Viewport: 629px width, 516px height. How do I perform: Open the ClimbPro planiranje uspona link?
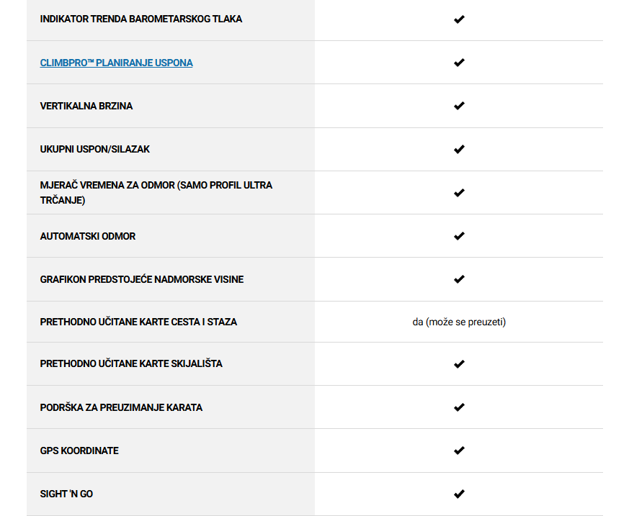point(116,63)
